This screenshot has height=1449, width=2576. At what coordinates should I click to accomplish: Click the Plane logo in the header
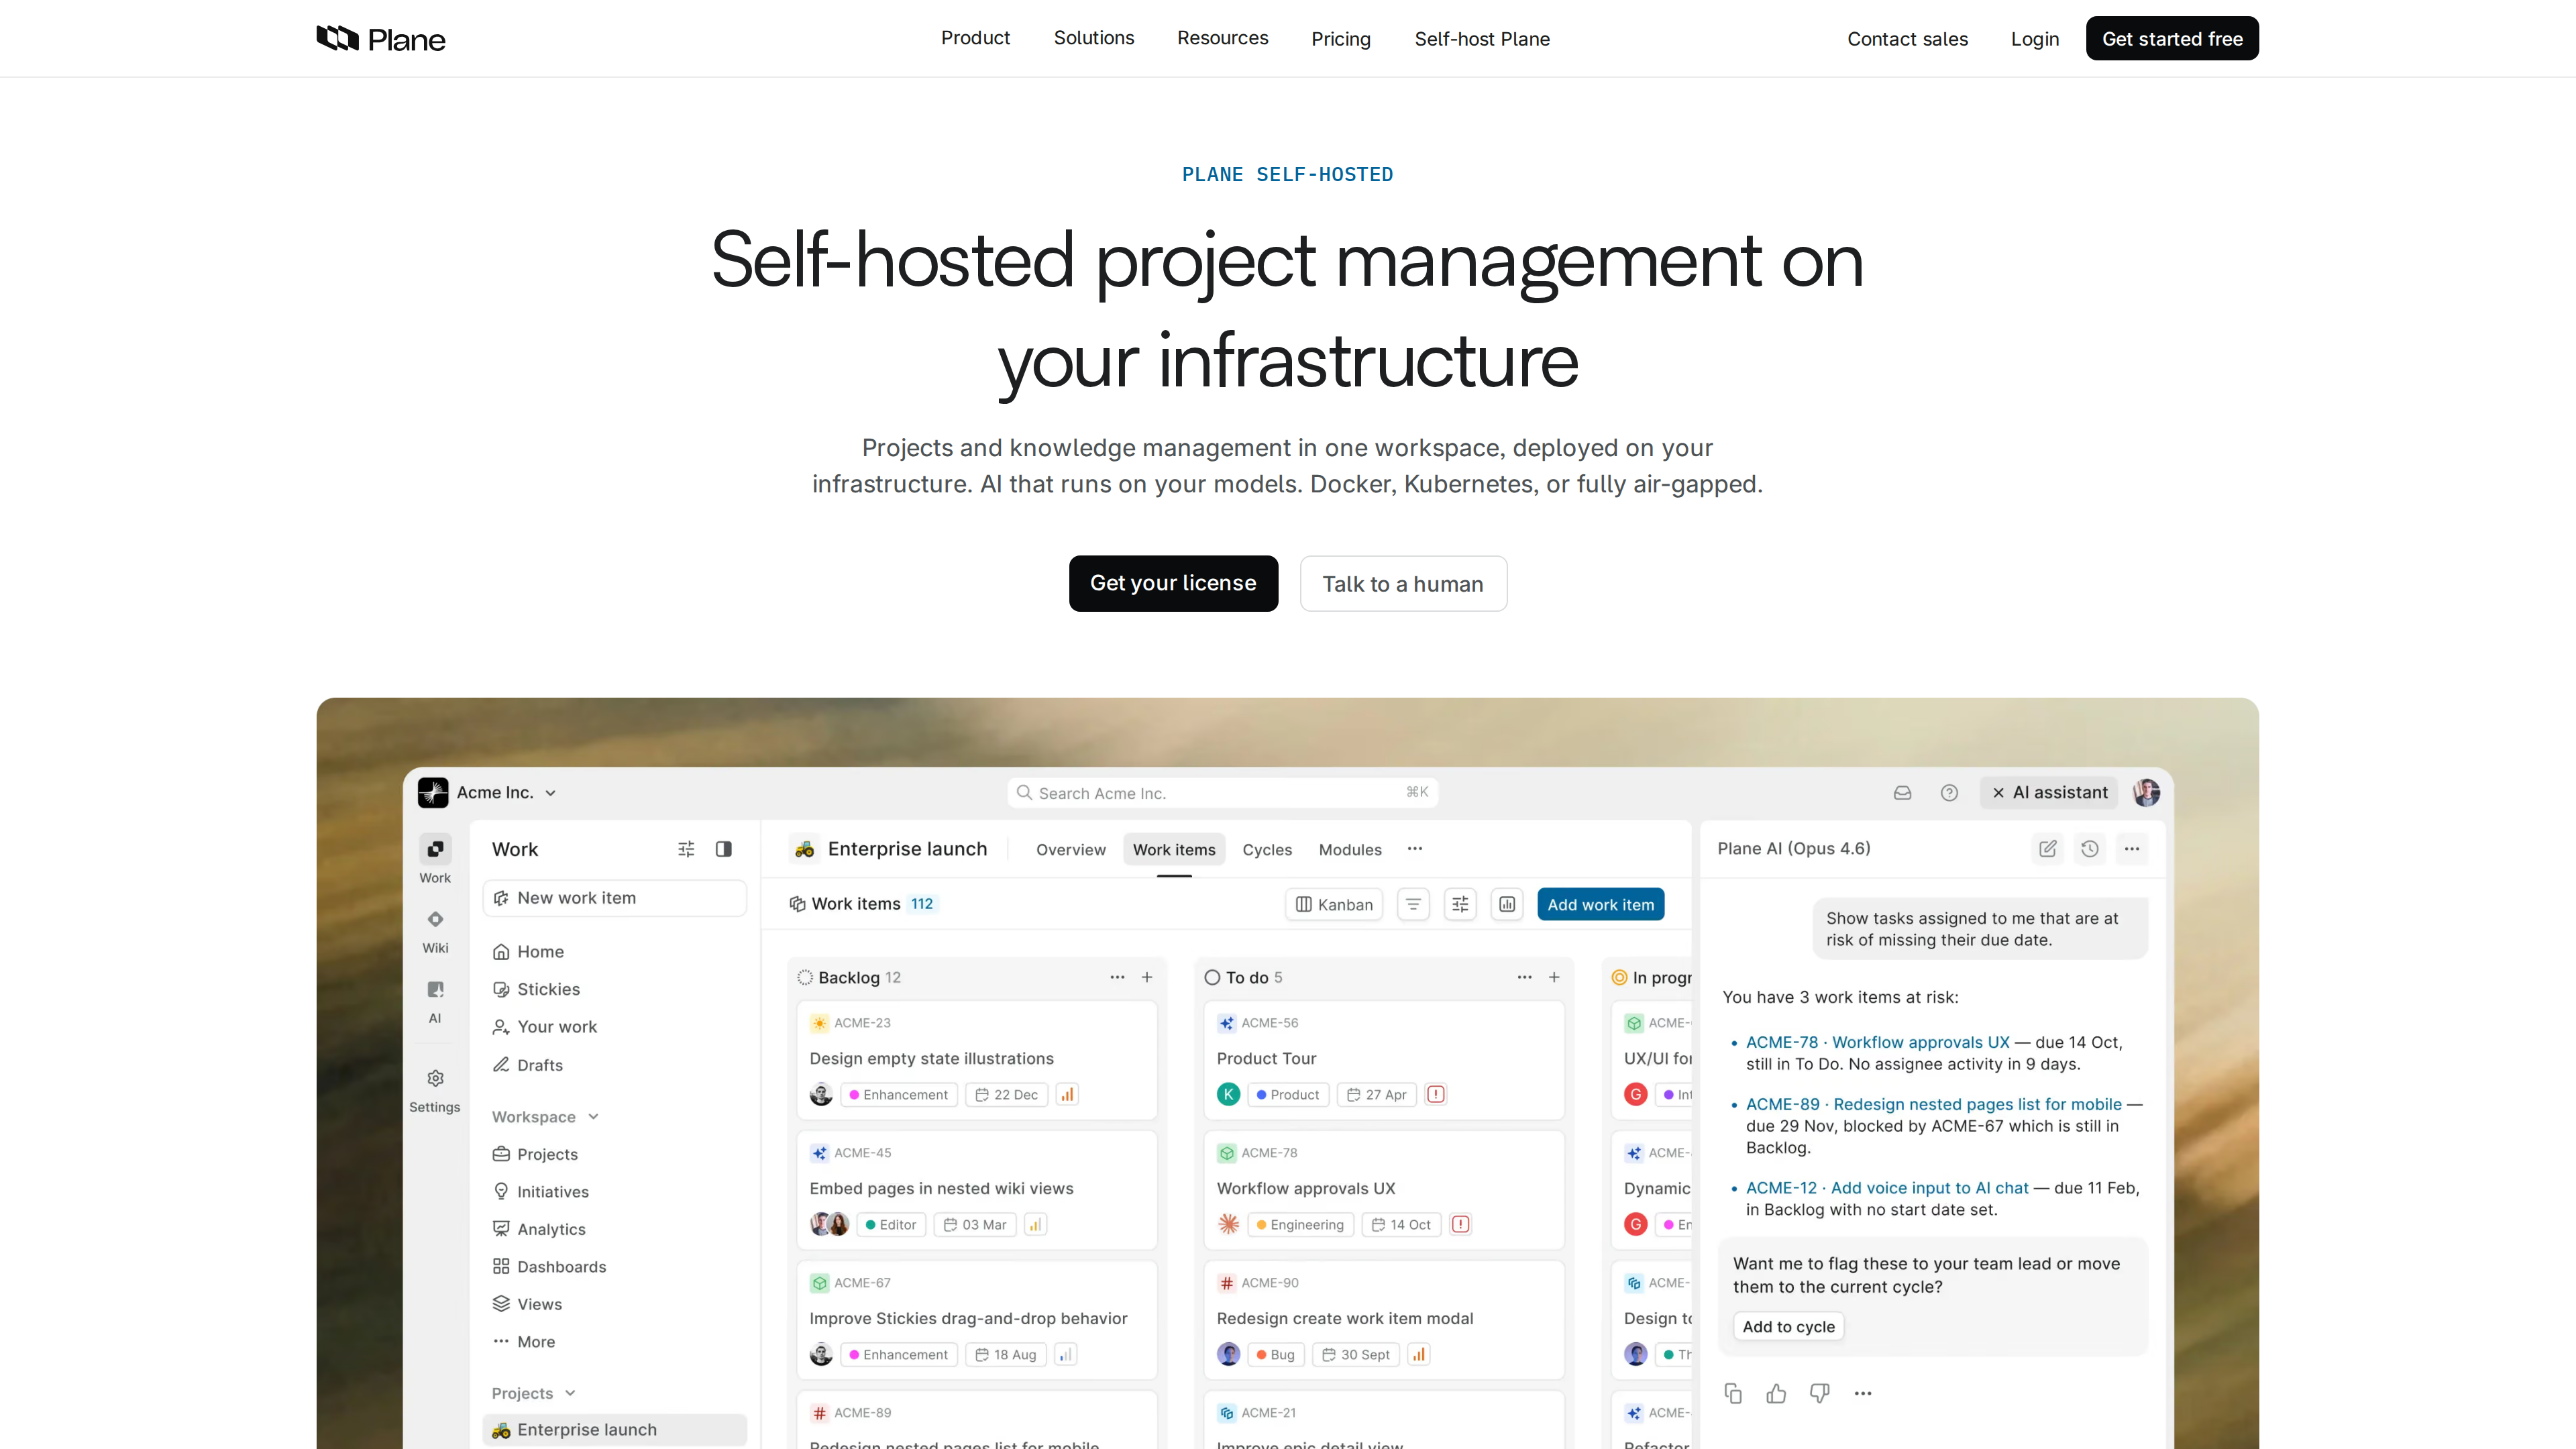(x=381, y=39)
